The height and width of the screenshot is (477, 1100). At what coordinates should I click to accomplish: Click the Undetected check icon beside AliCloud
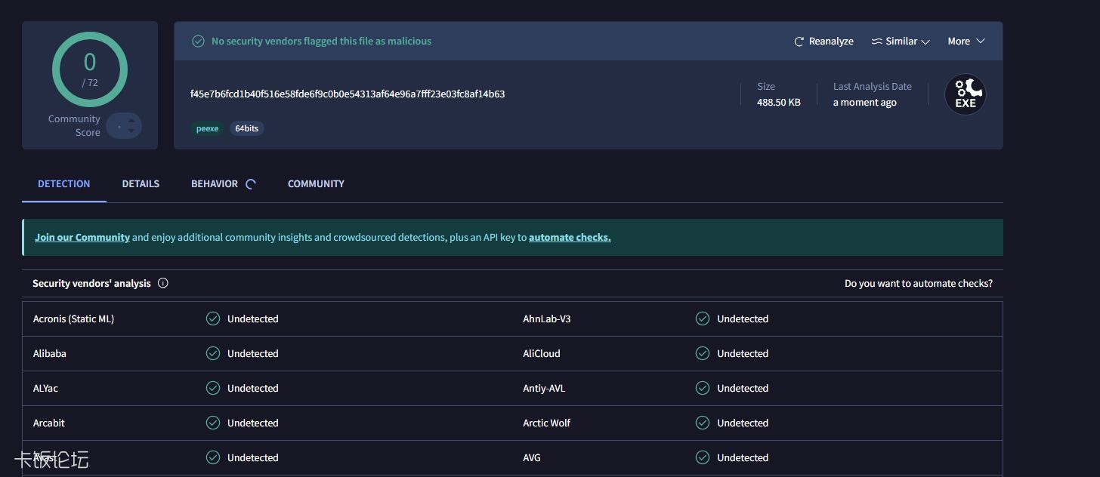pos(703,353)
